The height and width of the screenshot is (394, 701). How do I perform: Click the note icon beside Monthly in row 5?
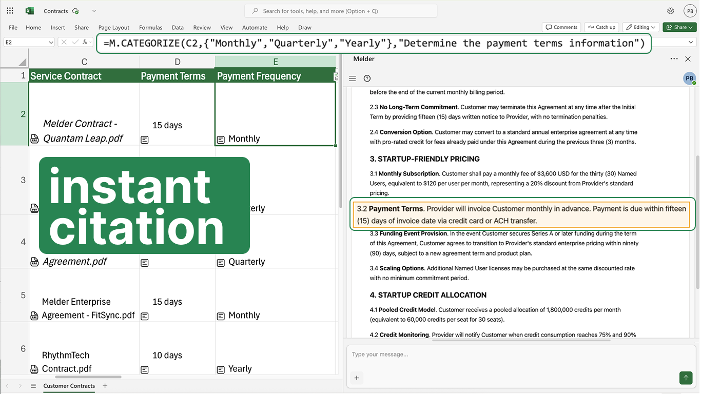tap(221, 316)
